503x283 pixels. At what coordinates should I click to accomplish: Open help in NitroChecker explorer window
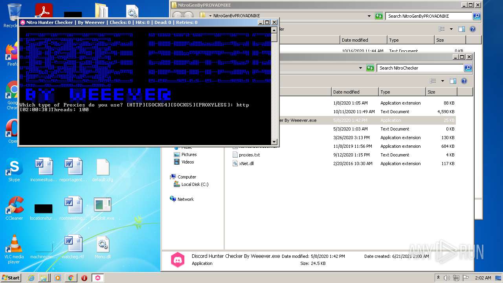pos(464,81)
